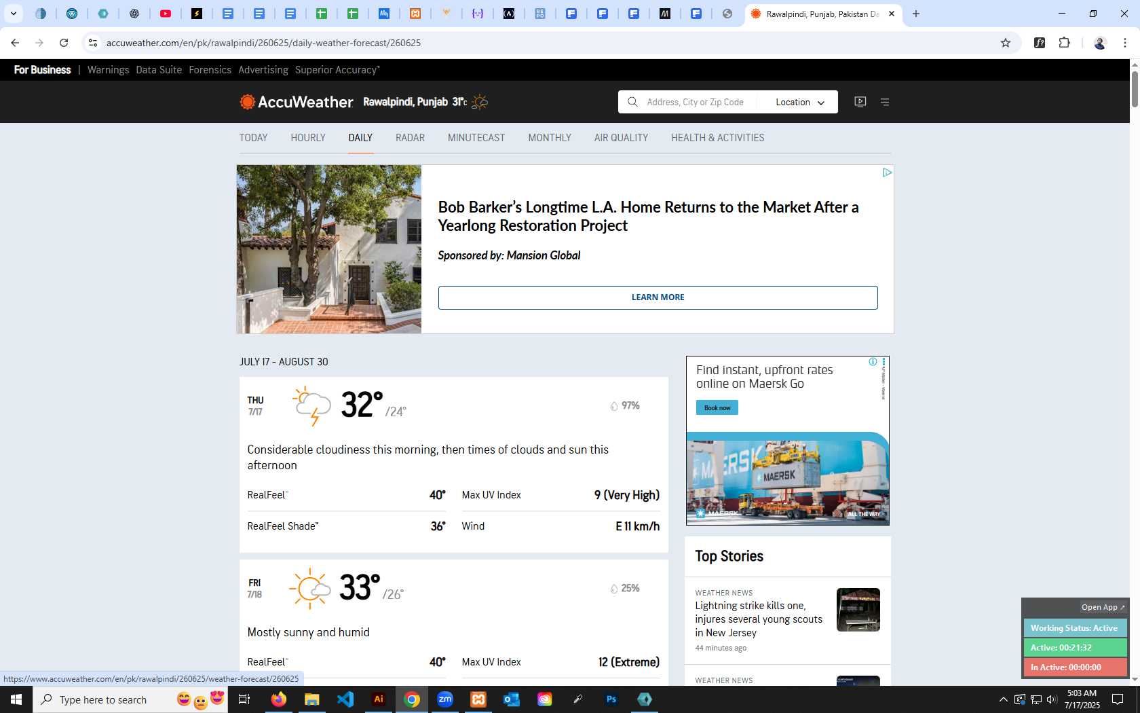The image size is (1140, 713).
Task: Launch Adobe Illustrator from the taskbar
Action: pyautogui.click(x=379, y=699)
